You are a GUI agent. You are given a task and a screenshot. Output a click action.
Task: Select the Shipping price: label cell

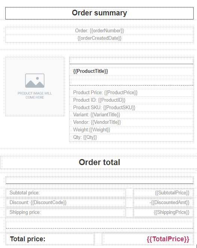66,212
